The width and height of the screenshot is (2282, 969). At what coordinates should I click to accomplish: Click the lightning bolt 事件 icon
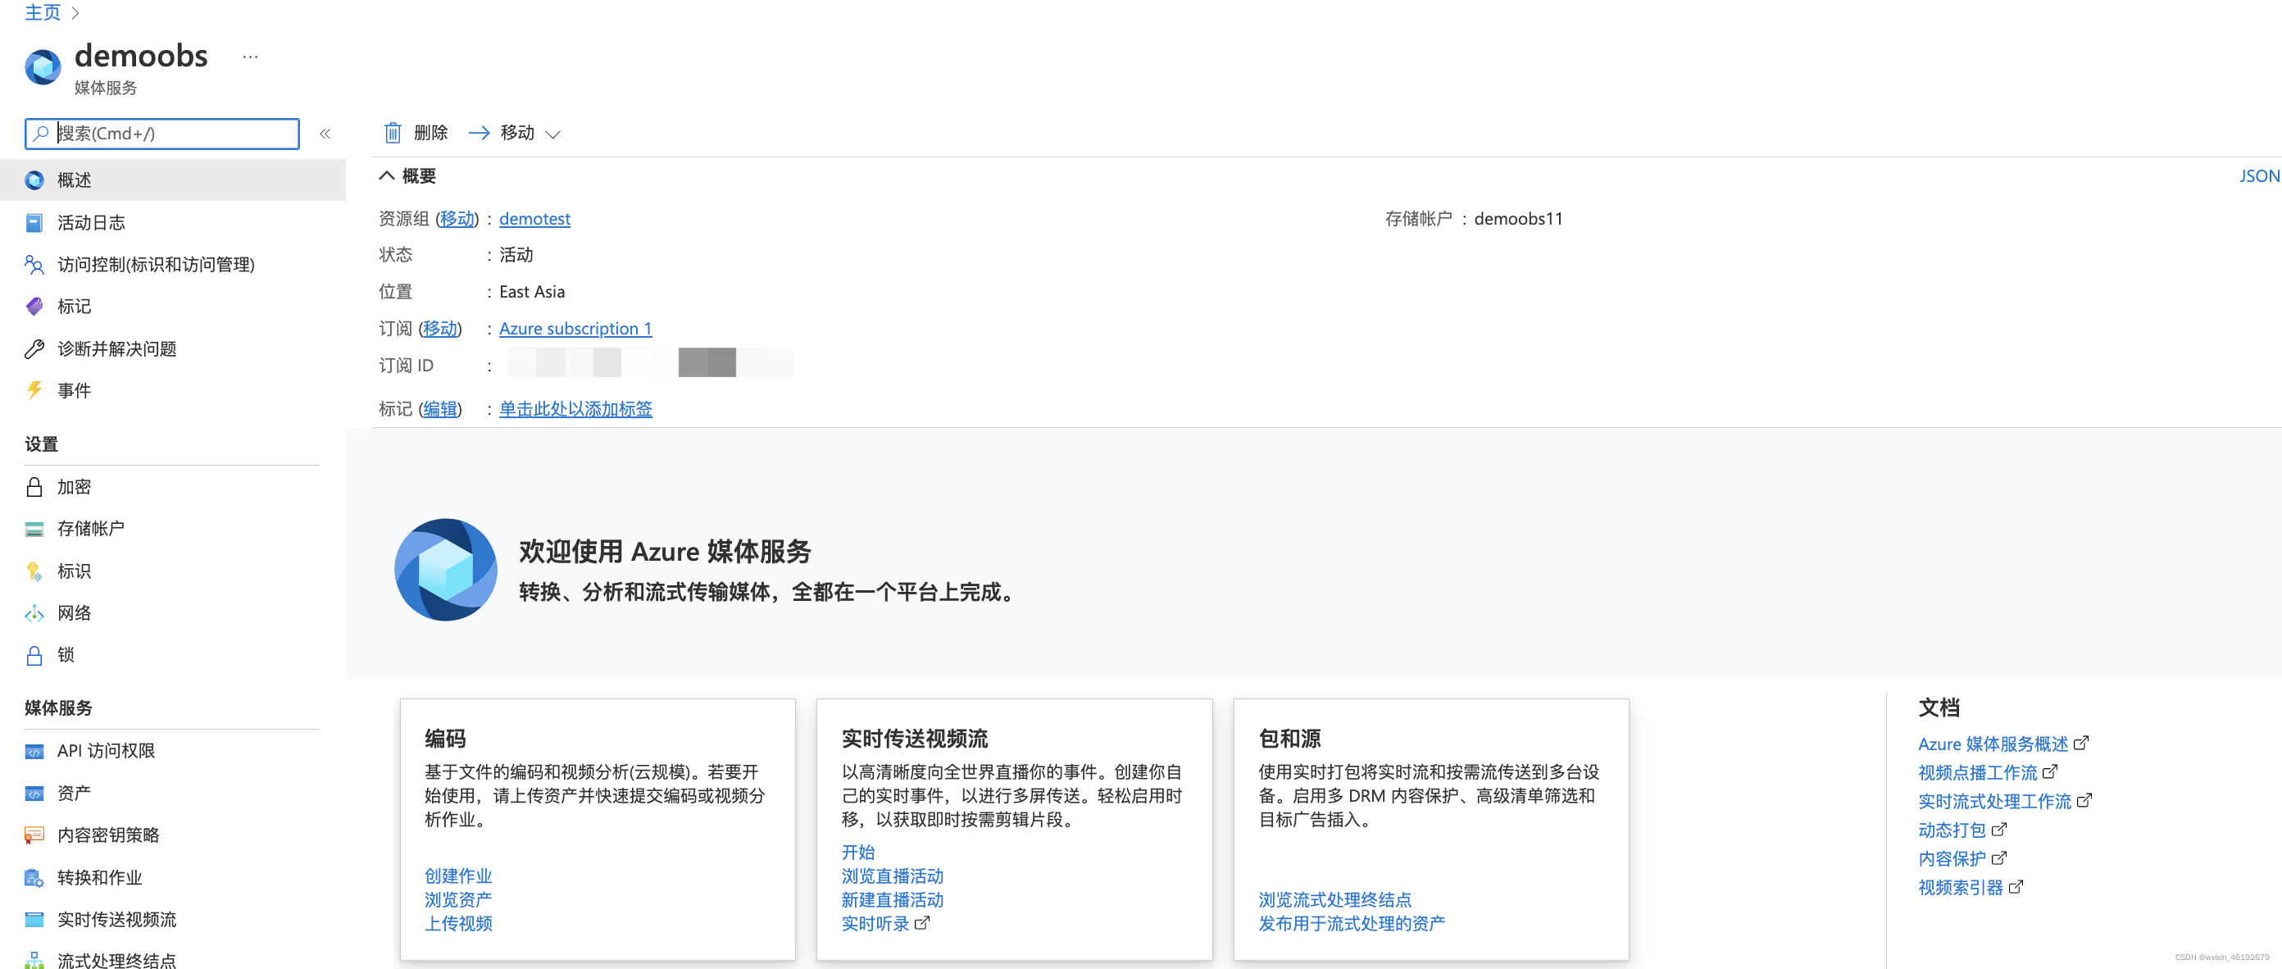click(34, 390)
